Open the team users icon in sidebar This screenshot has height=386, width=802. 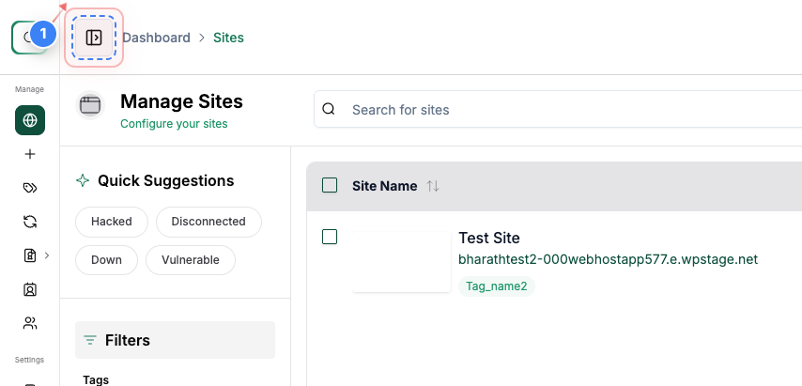30,324
